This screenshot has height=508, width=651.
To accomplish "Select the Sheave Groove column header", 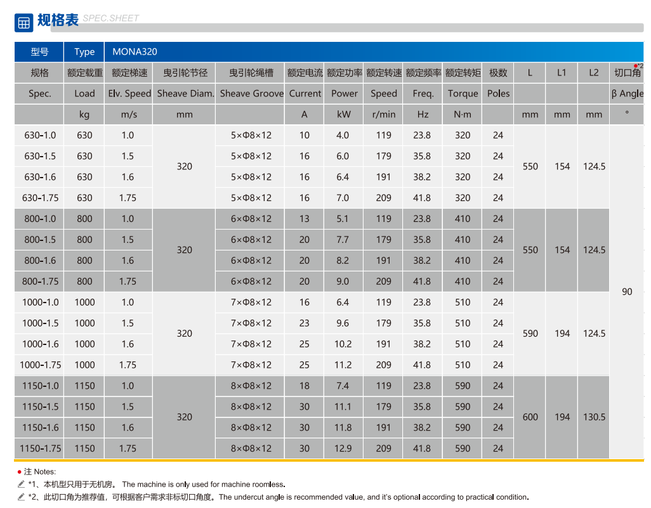I will [x=251, y=93].
